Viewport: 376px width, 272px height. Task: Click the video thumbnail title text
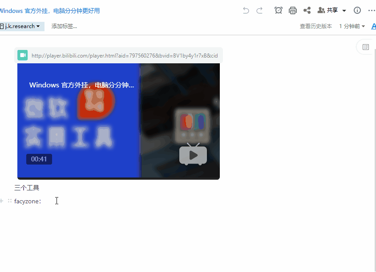pos(81,85)
